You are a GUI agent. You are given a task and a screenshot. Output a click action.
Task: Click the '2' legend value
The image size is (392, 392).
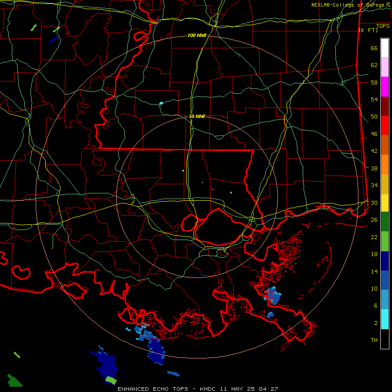[376, 323]
